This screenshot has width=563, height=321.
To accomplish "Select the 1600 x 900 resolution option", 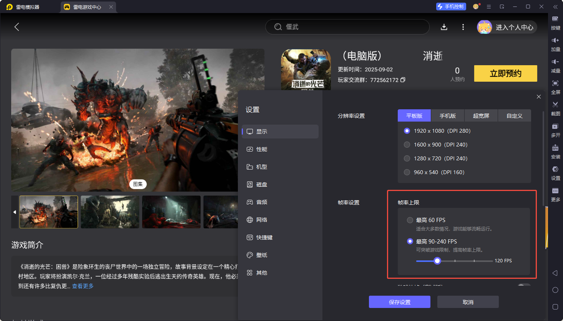I will tap(407, 145).
